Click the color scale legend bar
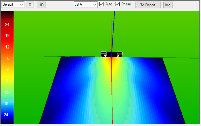Screen dimensions: 201x126 7,67
